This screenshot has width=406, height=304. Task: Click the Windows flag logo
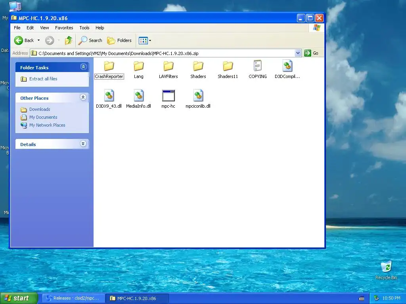317,28
